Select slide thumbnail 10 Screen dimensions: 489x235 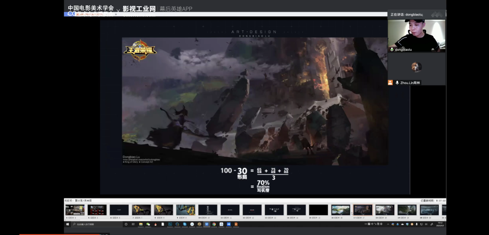(208, 210)
